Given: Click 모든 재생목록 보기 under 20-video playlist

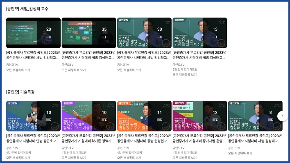Looking at the screenshot, I should pos(18,70).
